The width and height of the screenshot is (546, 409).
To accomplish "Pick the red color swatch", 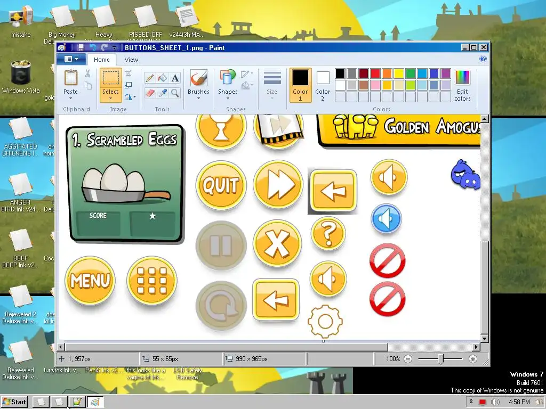I will (x=375, y=73).
